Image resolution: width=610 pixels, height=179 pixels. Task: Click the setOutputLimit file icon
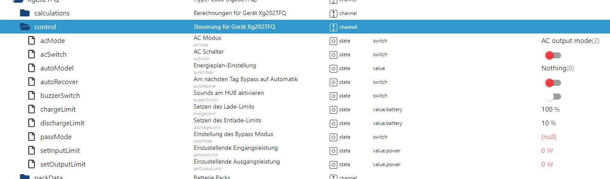pyautogui.click(x=31, y=164)
